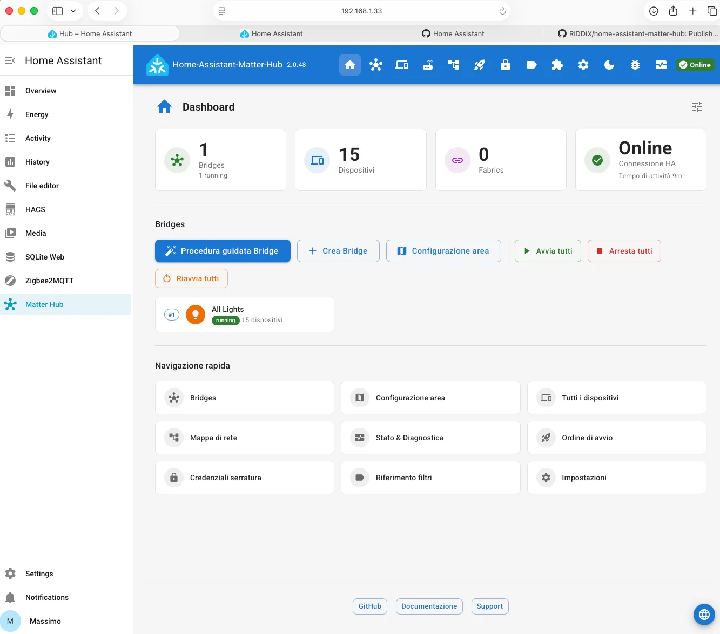Open Mappa di rete tile
Image resolution: width=720 pixels, height=634 pixels.
(x=245, y=438)
